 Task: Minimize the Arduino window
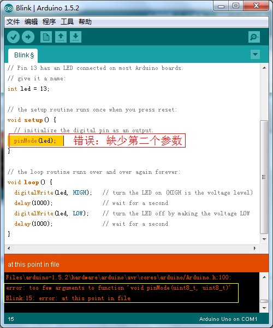[221, 6]
